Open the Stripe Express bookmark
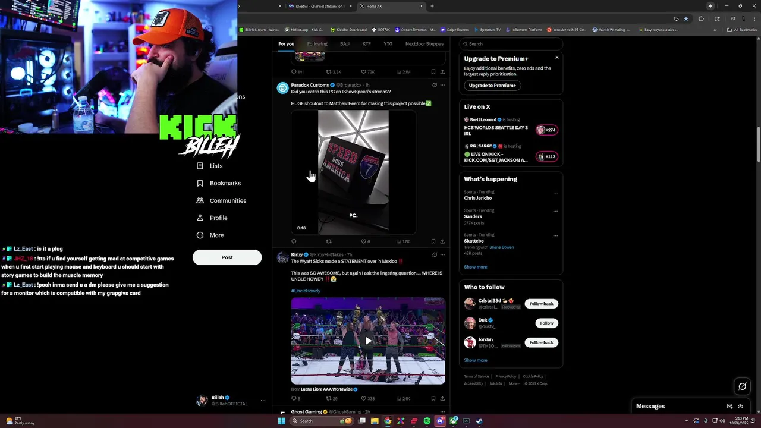Viewport: 761px width, 428px height. (455, 29)
